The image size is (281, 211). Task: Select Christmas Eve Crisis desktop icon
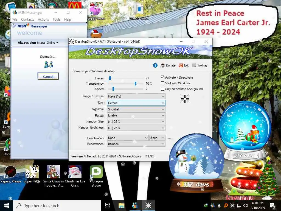click(x=75, y=176)
